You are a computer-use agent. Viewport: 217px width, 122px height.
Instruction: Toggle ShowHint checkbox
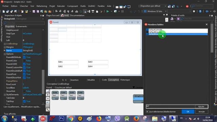[x=24, y=91]
